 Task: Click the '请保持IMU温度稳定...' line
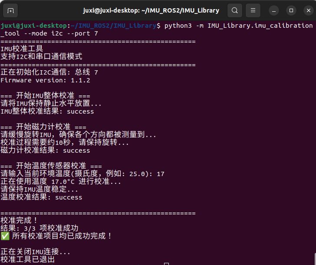coord(39,189)
